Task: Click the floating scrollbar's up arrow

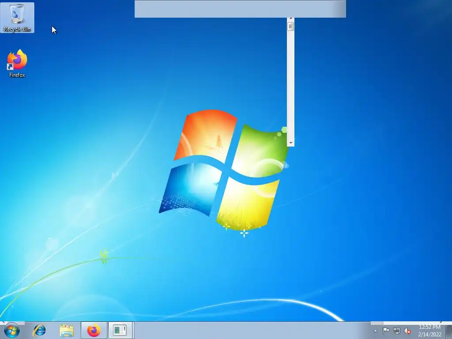Action: point(290,19)
